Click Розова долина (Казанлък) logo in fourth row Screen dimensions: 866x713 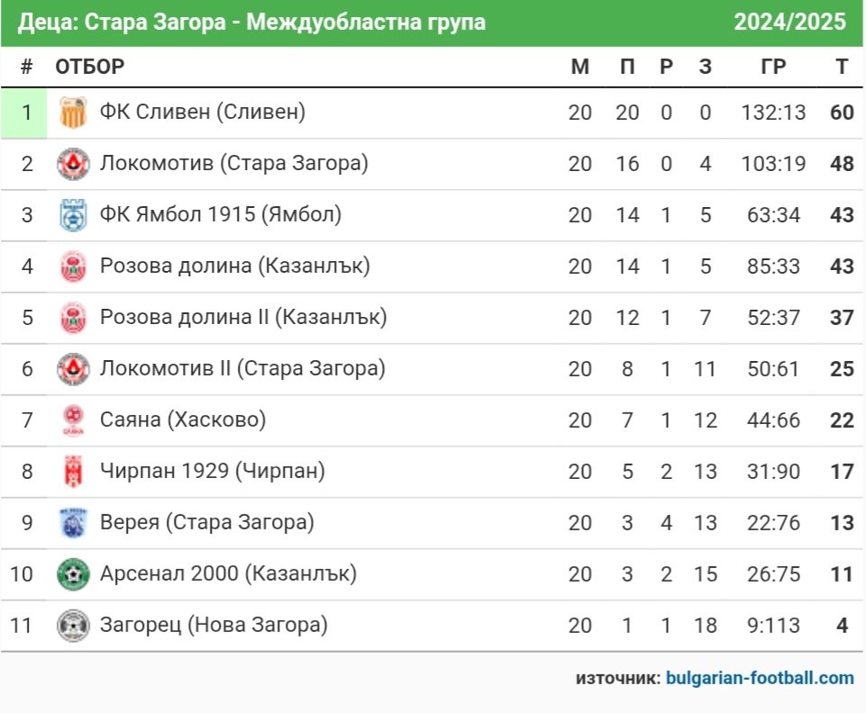click(73, 266)
